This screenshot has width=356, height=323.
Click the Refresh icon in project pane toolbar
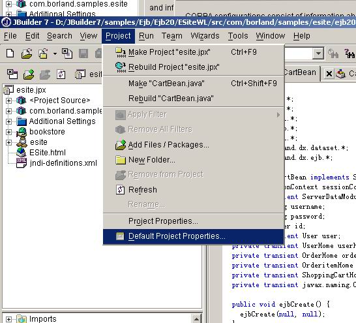coord(61,74)
